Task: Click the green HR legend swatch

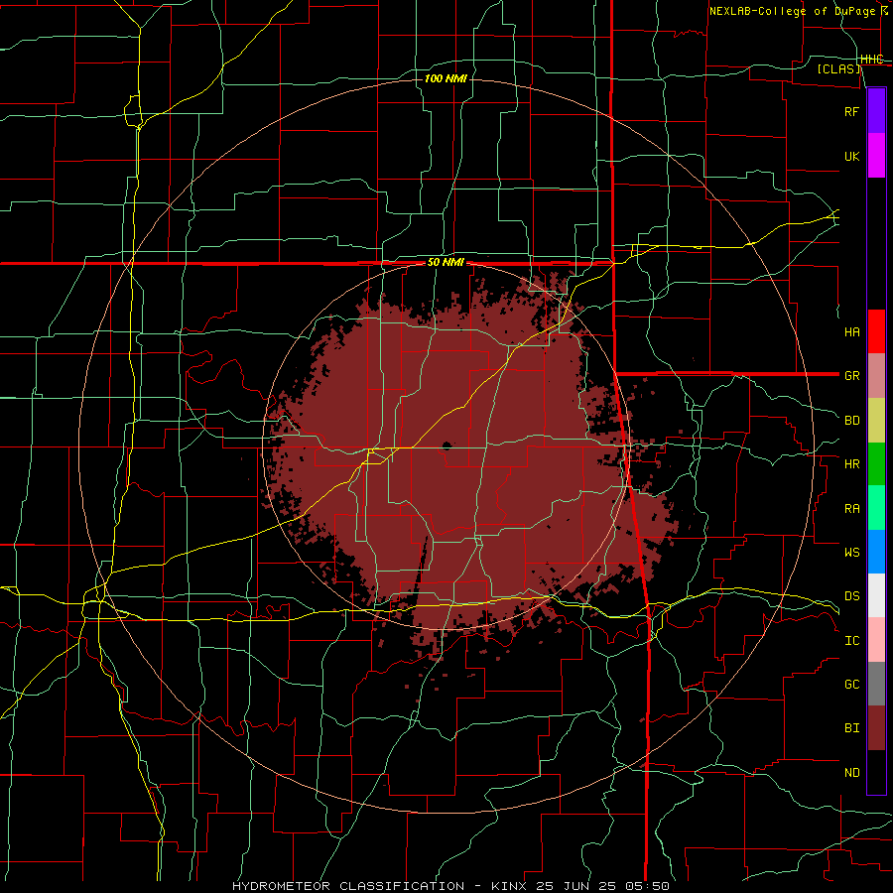Action: click(876, 463)
